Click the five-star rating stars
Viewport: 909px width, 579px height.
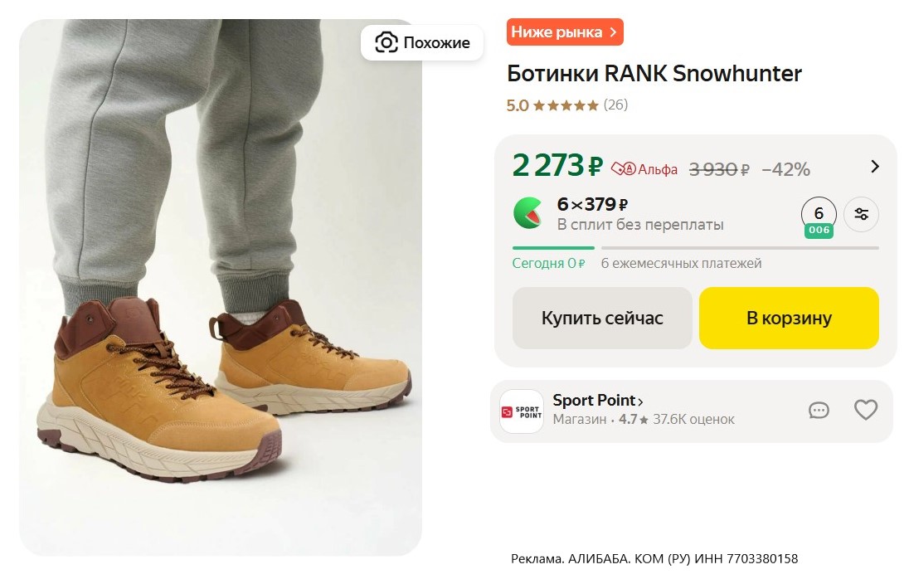[566, 105]
